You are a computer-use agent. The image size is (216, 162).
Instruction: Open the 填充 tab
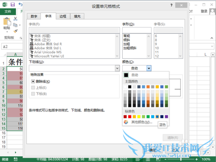(77, 16)
